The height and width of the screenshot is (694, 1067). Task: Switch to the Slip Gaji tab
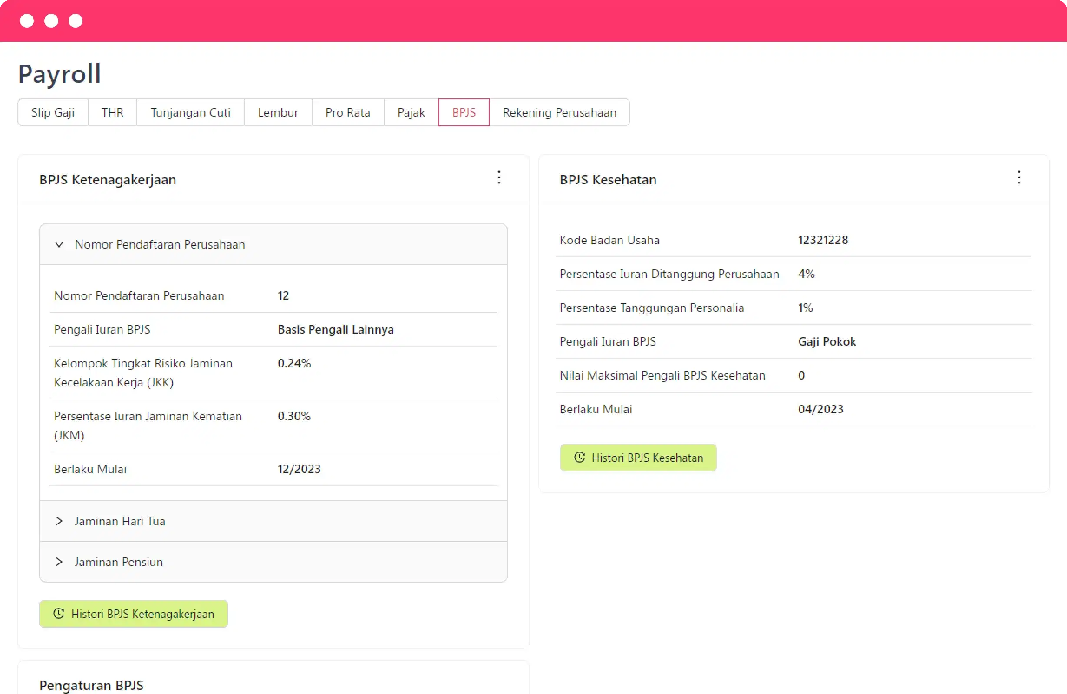pos(53,112)
